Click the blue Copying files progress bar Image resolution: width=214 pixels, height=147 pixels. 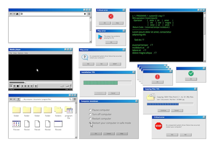point(170,104)
